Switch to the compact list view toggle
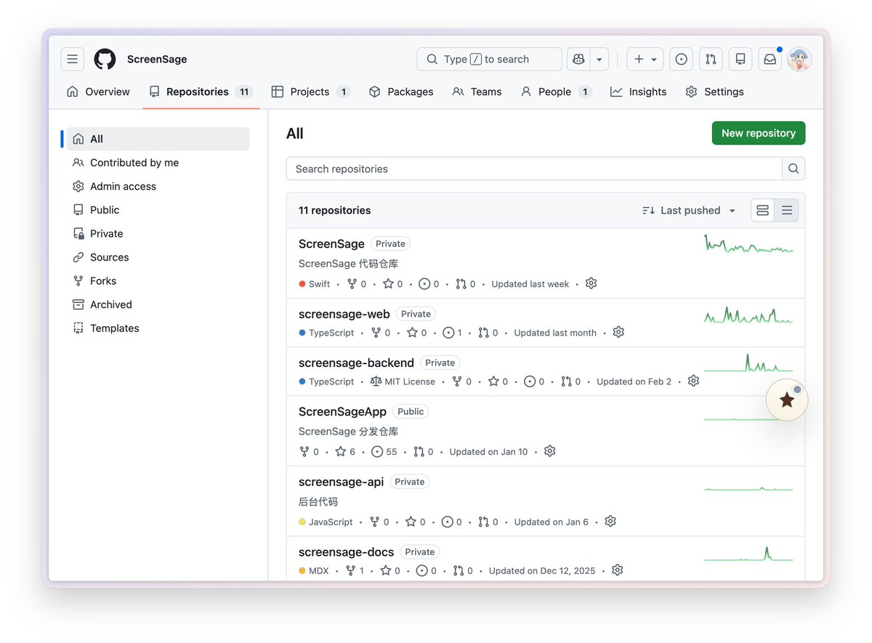The width and height of the screenshot is (872, 643). [x=787, y=211]
